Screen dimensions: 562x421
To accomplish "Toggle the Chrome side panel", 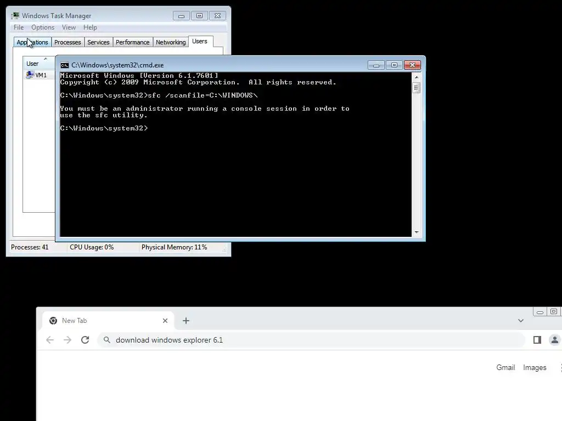I will coord(537,340).
